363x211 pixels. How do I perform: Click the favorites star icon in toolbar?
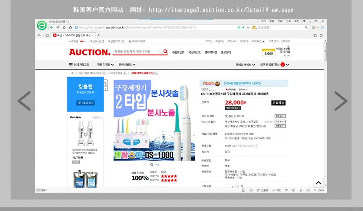(x=70, y=27)
